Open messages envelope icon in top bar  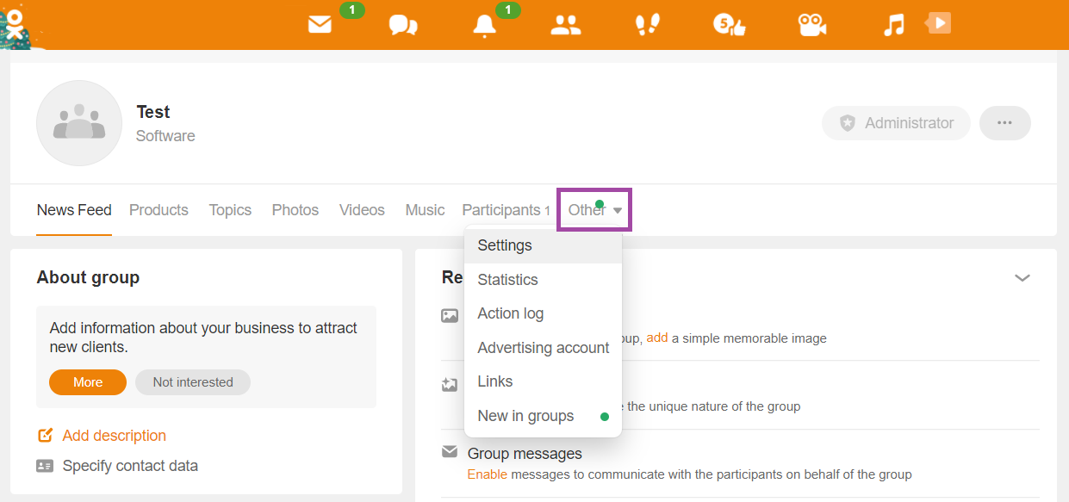coord(320,25)
